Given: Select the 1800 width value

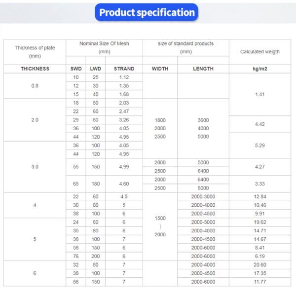Looking at the screenshot, I should pyautogui.click(x=160, y=120).
